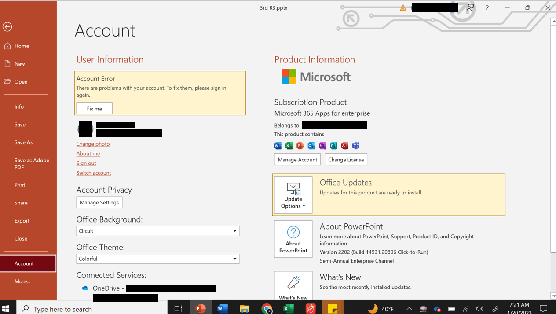Click the Teams icon in product contents

coord(356,146)
